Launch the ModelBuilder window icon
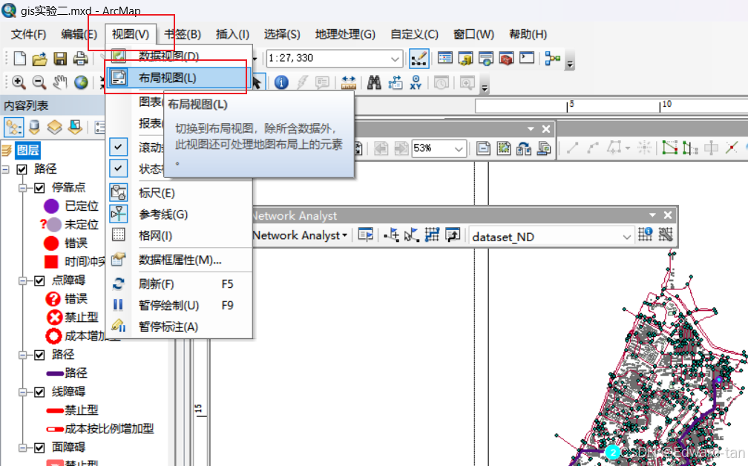 point(552,58)
